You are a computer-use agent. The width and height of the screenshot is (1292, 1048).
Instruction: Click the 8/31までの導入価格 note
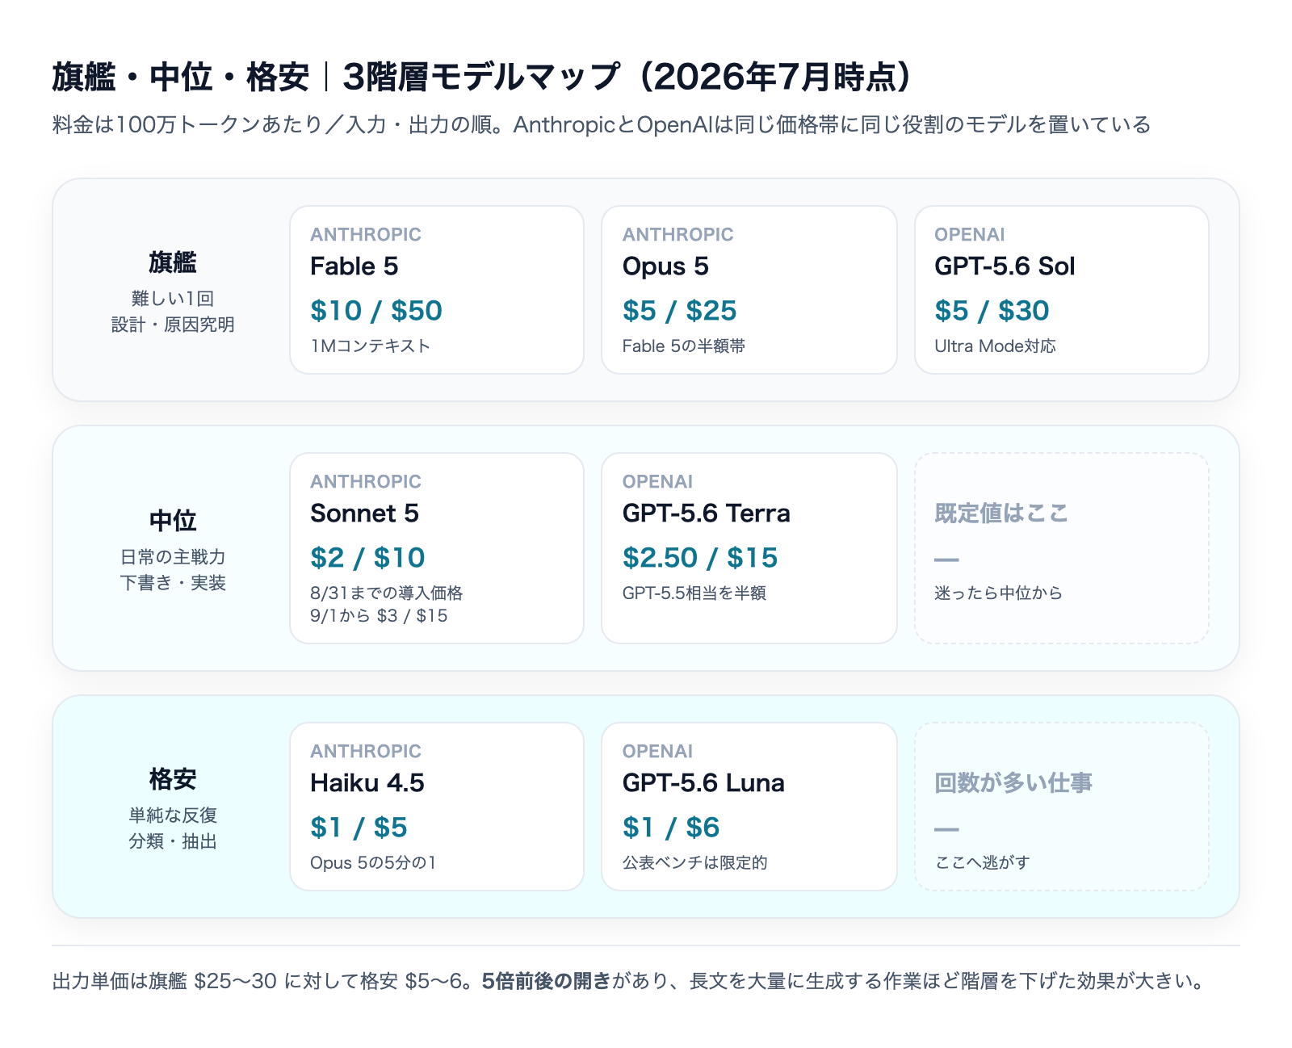click(387, 593)
